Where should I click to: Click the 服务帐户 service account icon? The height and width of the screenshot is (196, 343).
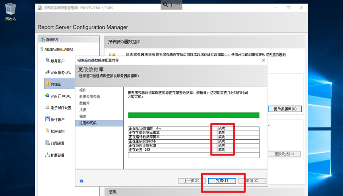pyautogui.click(x=47, y=61)
